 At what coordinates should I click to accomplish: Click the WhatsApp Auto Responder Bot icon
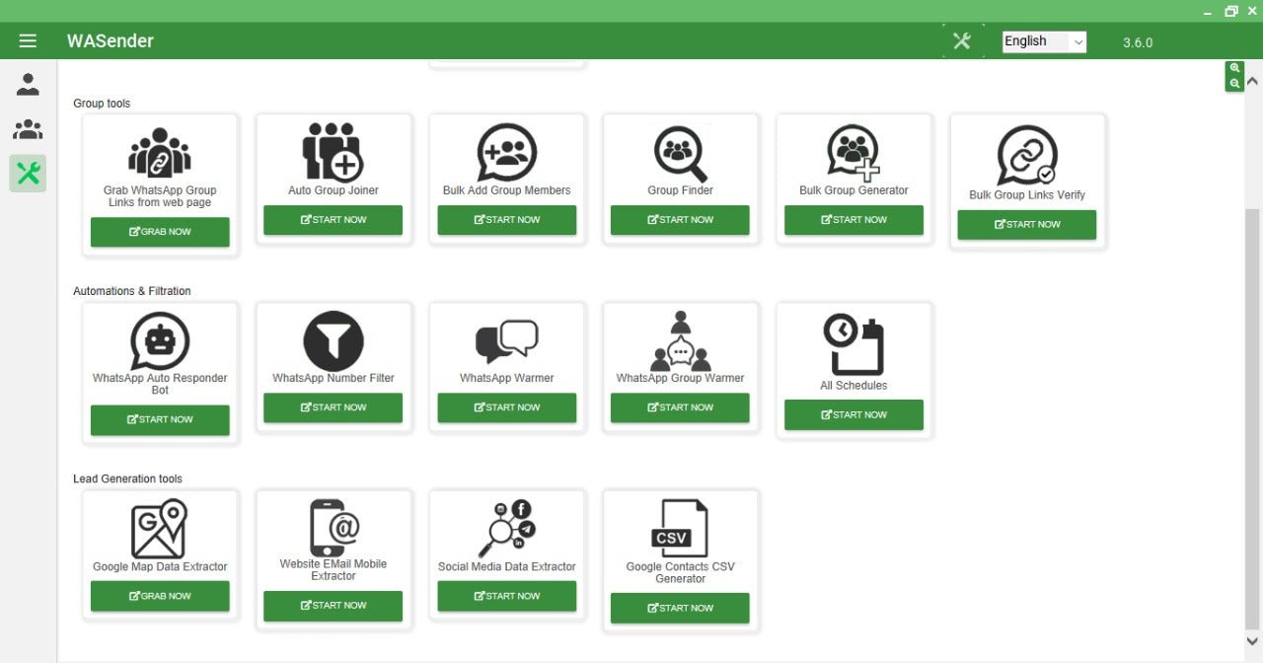point(160,341)
